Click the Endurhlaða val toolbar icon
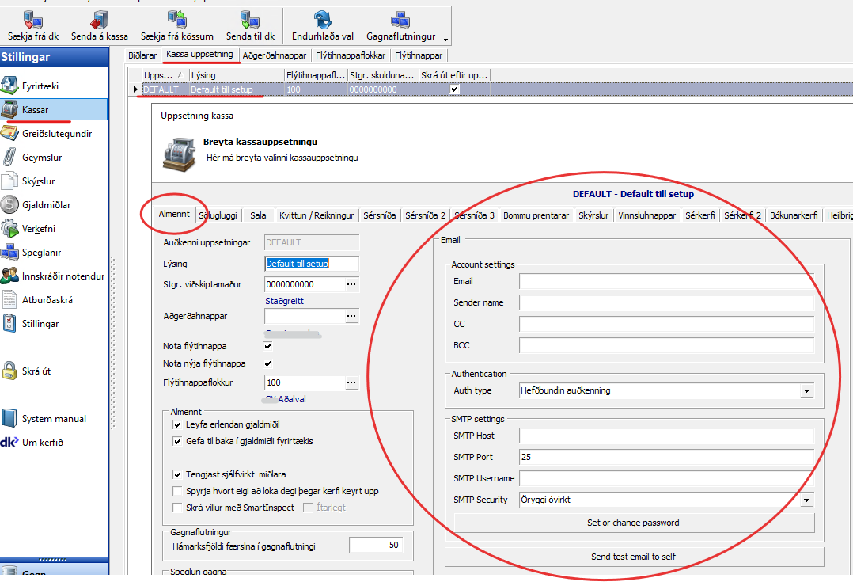The height and width of the screenshot is (582, 853). coord(322,19)
